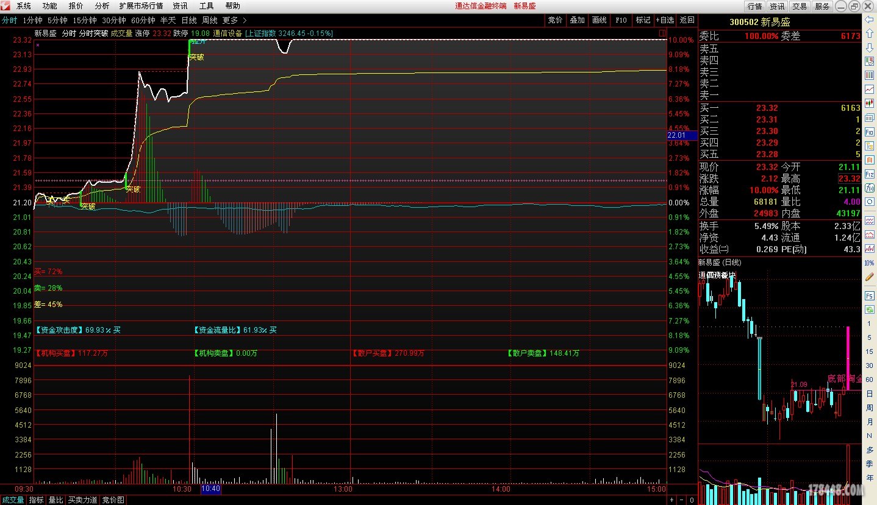
Task: Switch to the 竞价图 bottom tab
Action: [x=113, y=500]
